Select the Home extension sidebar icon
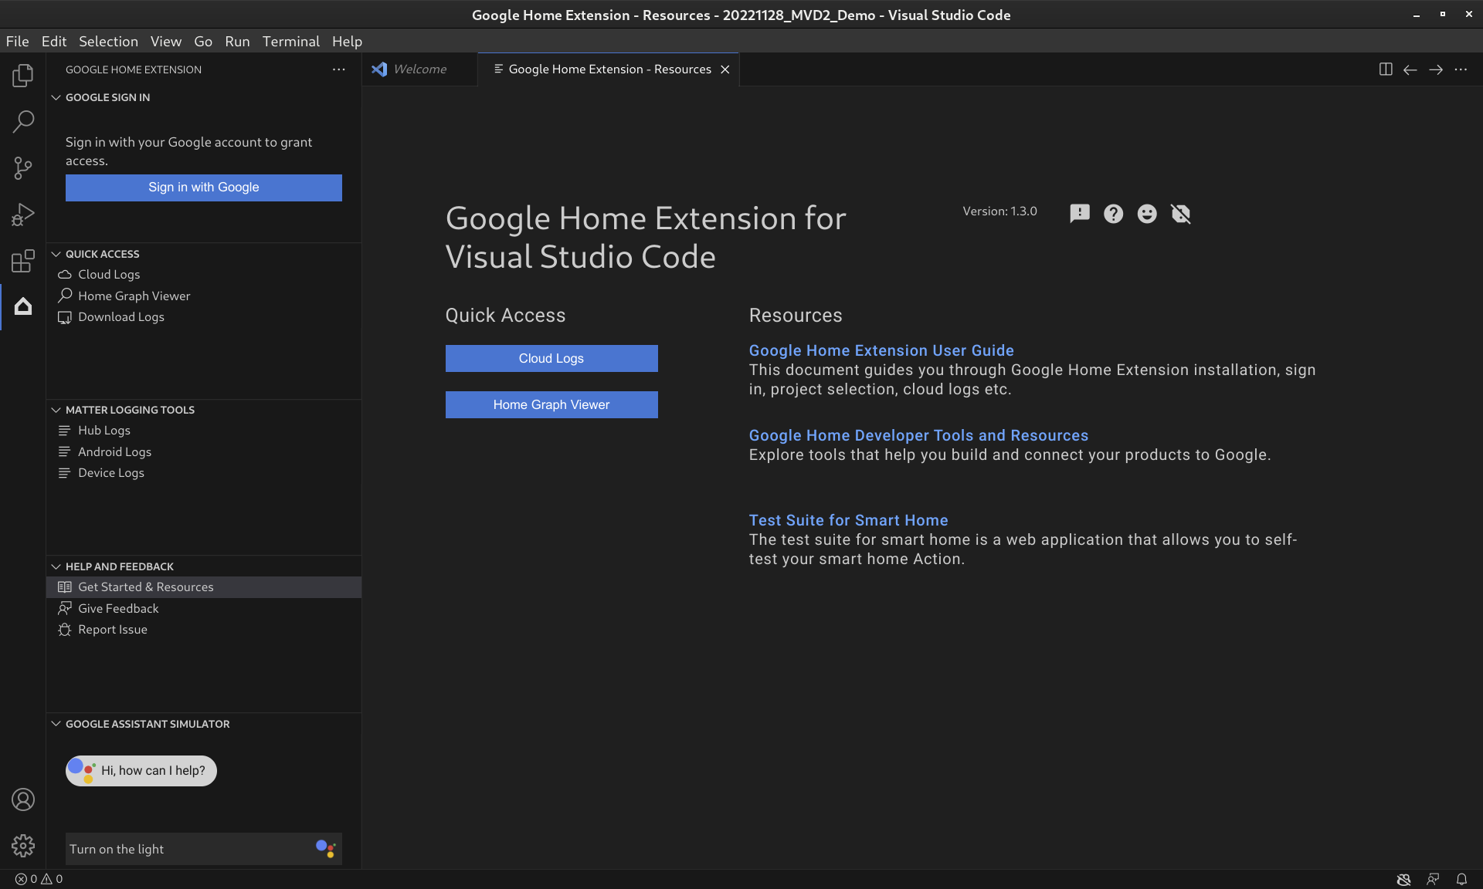 click(x=23, y=306)
